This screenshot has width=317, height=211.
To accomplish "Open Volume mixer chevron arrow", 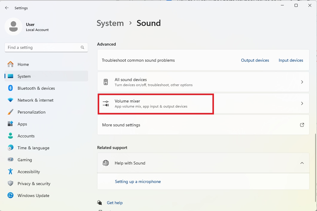I will click(x=302, y=103).
